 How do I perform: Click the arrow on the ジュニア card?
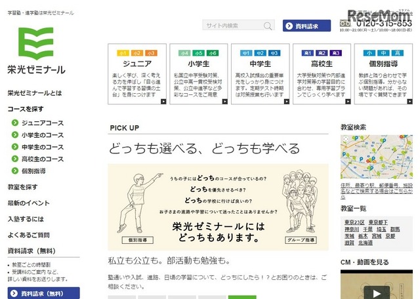(163, 102)
